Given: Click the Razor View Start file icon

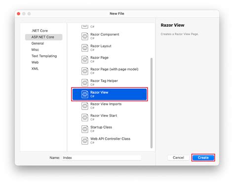Looking at the screenshot, I should (85, 117).
